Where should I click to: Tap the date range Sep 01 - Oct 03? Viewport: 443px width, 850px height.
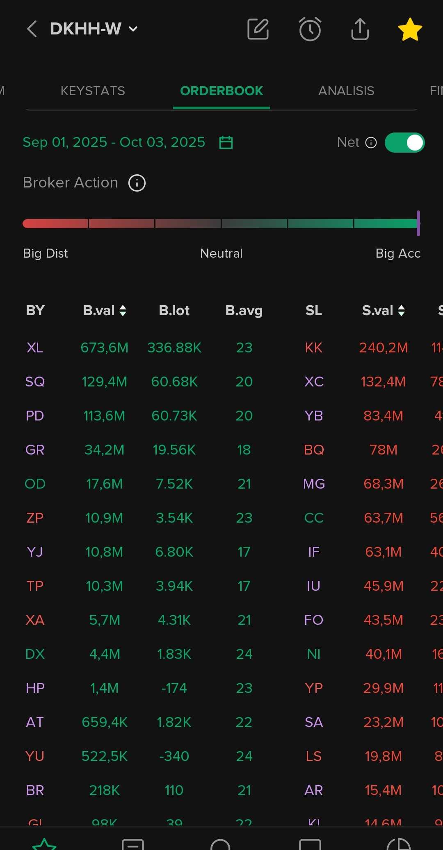pyautogui.click(x=114, y=142)
